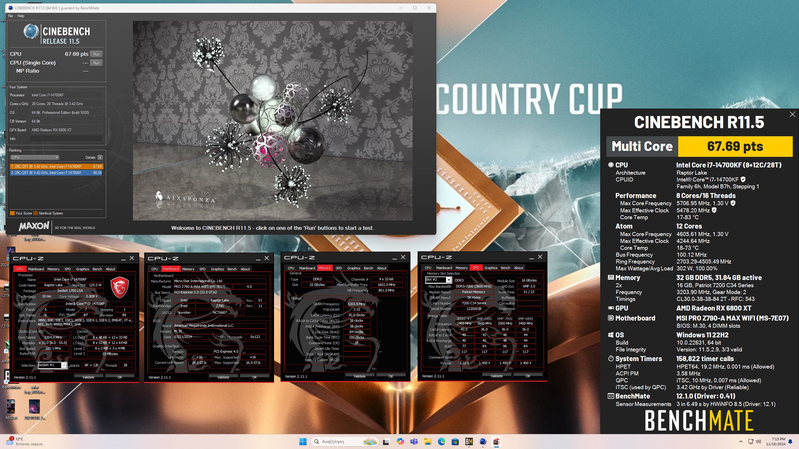Viewport: 799px width, 449px height.
Task: Click the shield beside Max Core Frequency 5706.95 MHz
Action: pyautogui.click(x=733, y=203)
